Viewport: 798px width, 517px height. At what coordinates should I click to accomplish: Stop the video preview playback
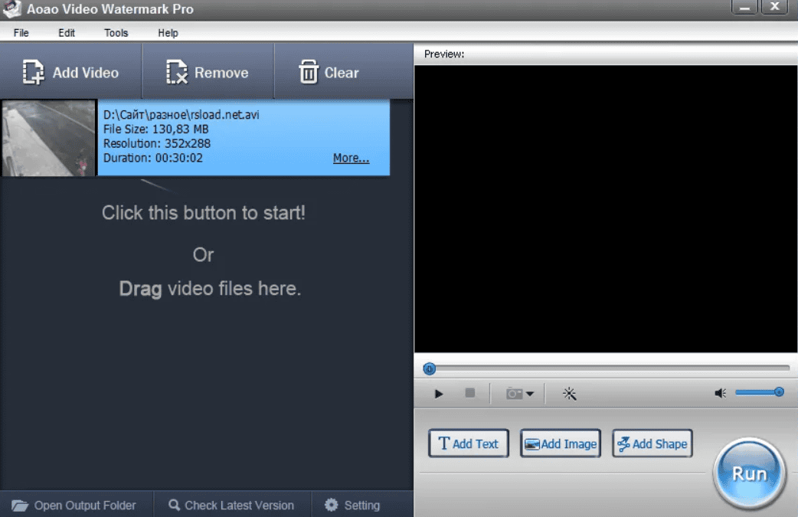pos(469,393)
